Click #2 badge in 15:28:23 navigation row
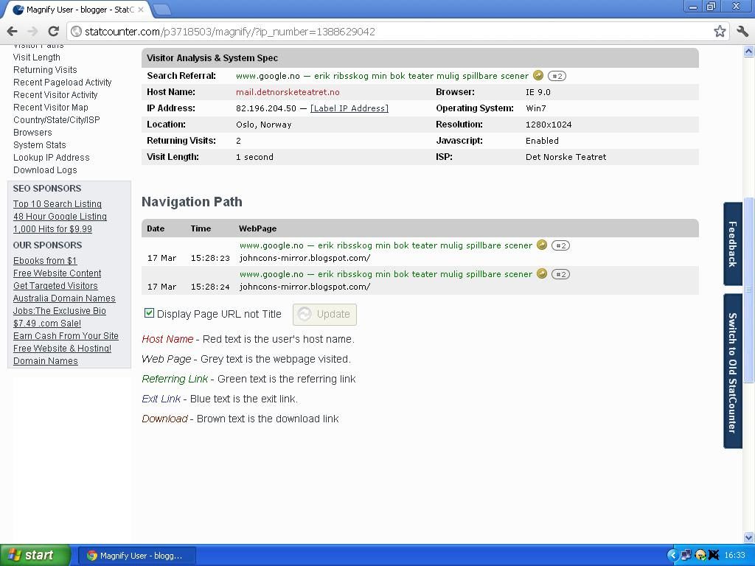The width and height of the screenshot is (755, 566). click(560, 245)
